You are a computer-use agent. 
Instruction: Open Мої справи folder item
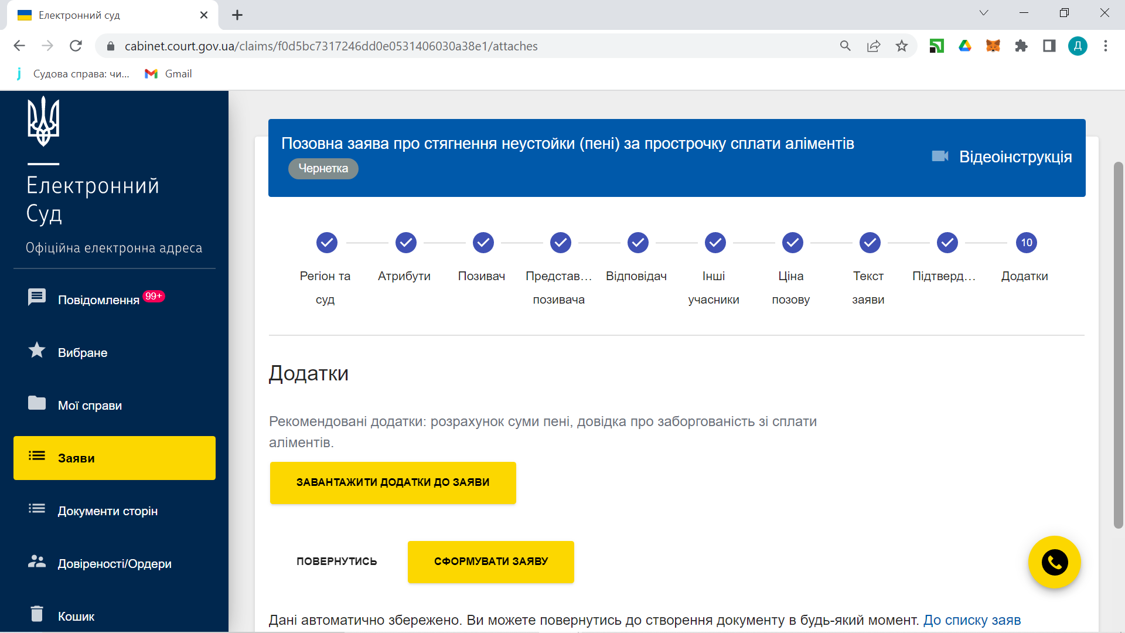click(x=89, y=405)
